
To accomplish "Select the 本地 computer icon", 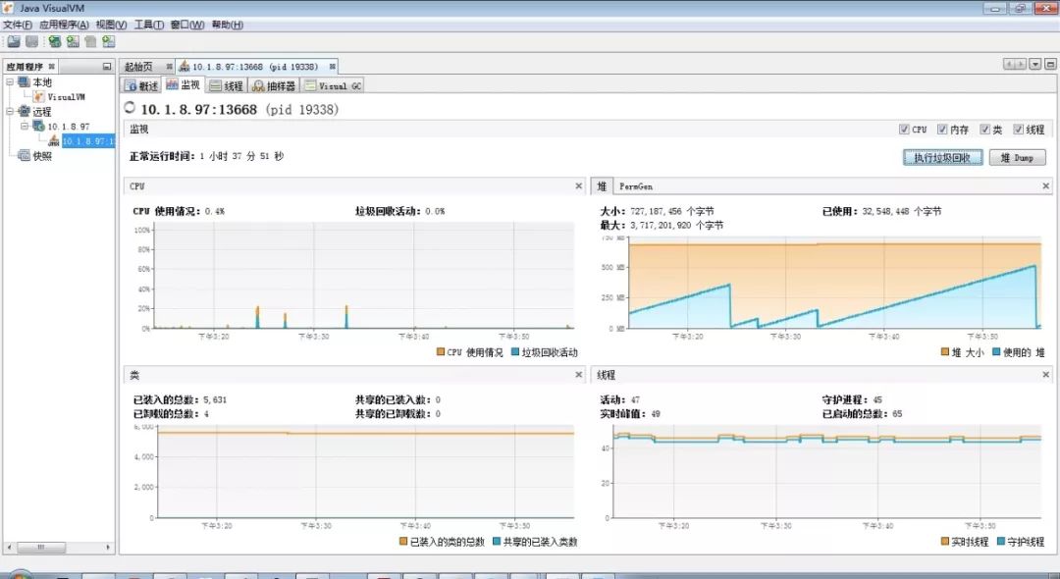I will (x=24, y=81).
